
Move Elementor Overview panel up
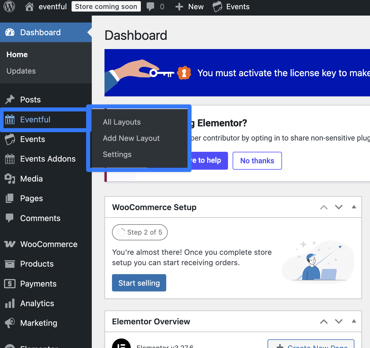(324, 321)
